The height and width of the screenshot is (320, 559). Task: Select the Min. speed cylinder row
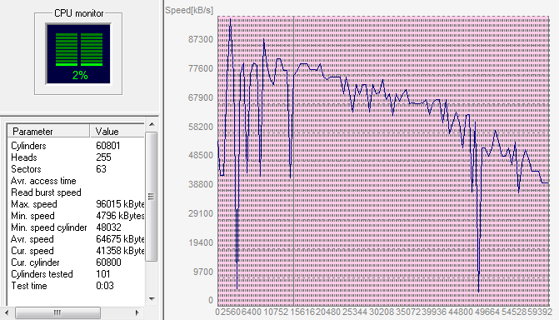click(77, 227)
